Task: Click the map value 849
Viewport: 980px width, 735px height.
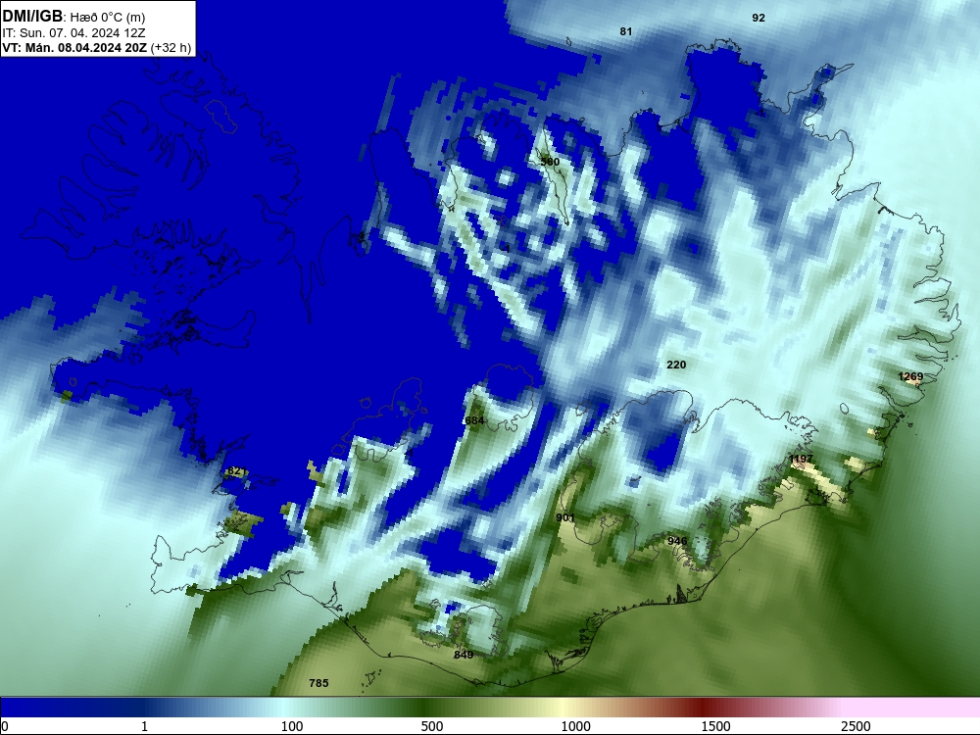Action: coord(464,655)
